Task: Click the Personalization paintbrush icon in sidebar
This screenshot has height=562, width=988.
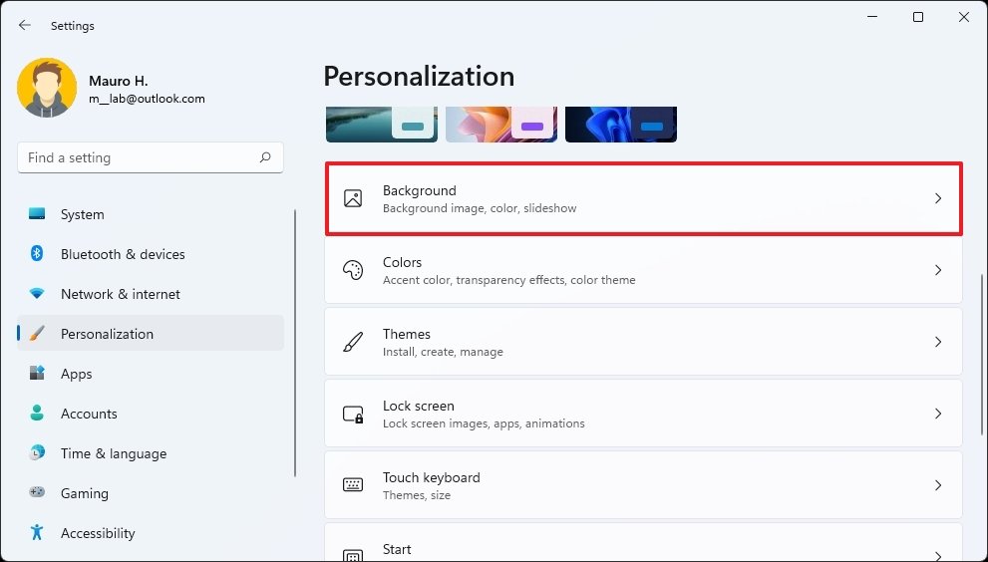Action: [x=37, y=333]
